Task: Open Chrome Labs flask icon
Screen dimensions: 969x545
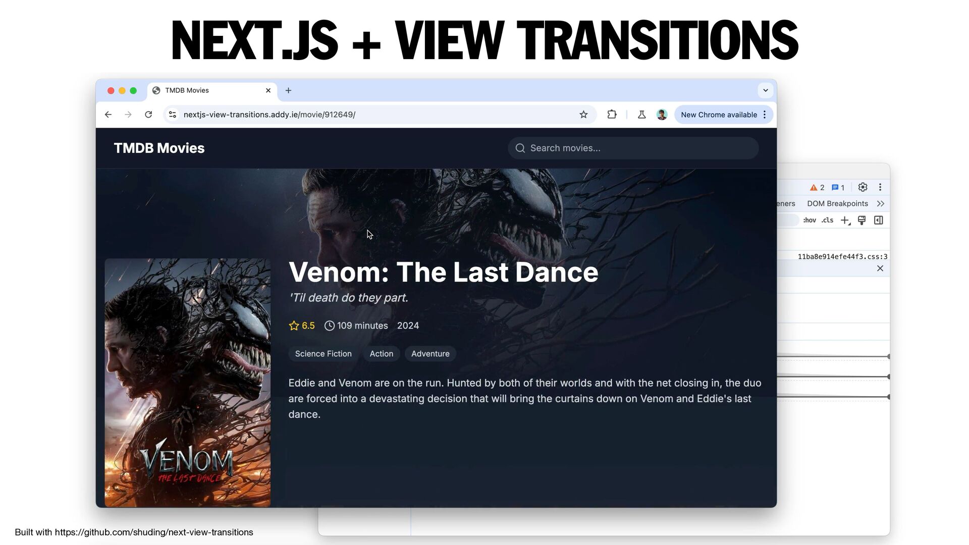Action: 641,115
